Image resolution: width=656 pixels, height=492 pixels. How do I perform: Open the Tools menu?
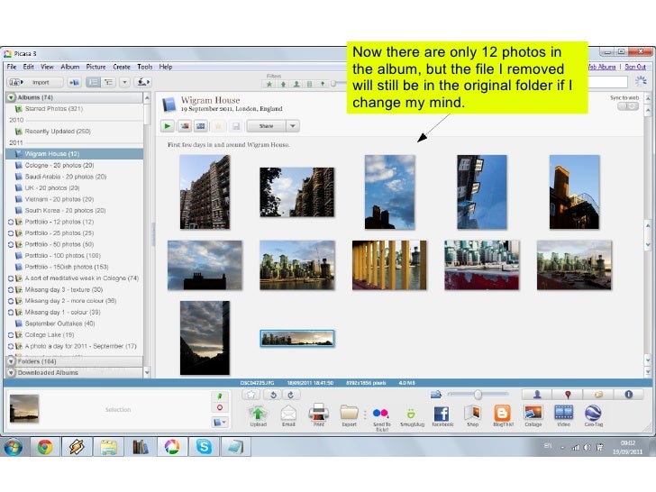click(145, 67)
